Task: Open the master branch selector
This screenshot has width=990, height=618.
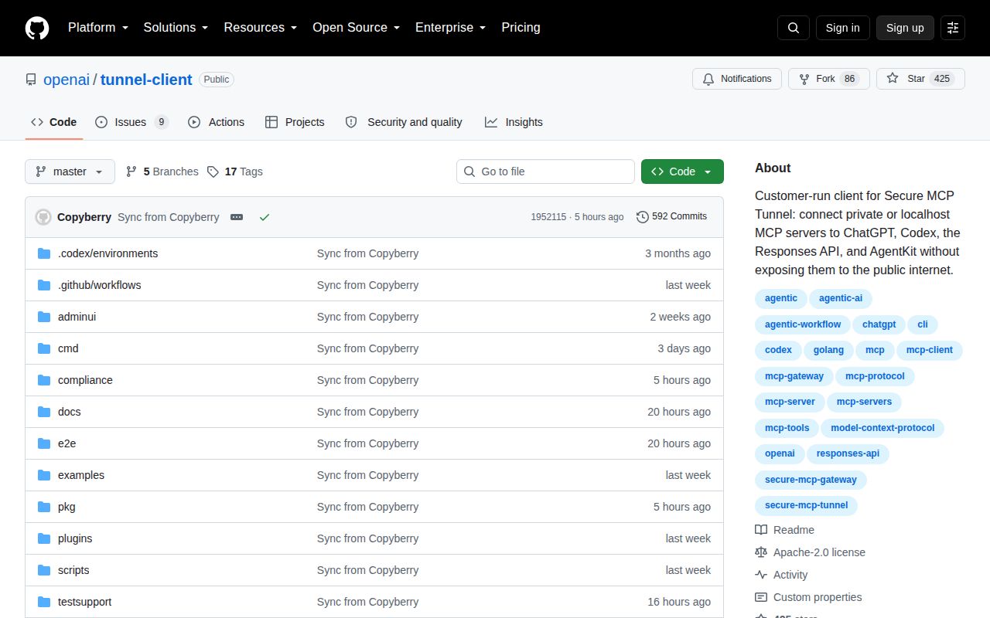Action: pos(70,171)
